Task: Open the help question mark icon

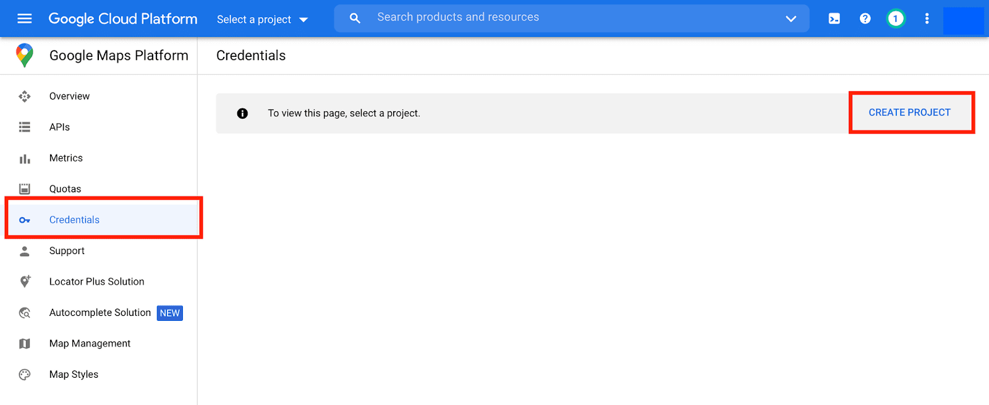Action: (865, 19)
